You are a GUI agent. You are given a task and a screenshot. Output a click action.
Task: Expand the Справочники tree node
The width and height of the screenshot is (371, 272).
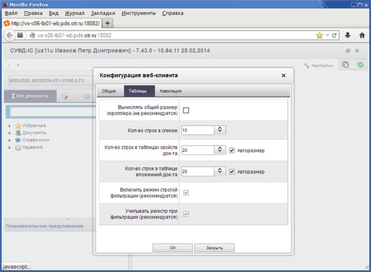tap(9, 140)
